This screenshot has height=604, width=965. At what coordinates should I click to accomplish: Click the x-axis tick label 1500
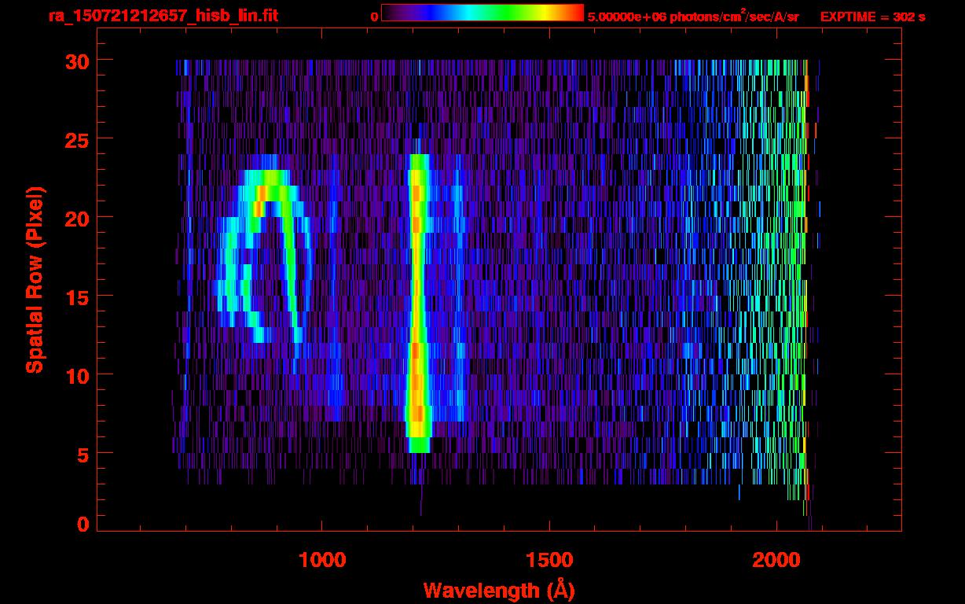pos(549,560)
